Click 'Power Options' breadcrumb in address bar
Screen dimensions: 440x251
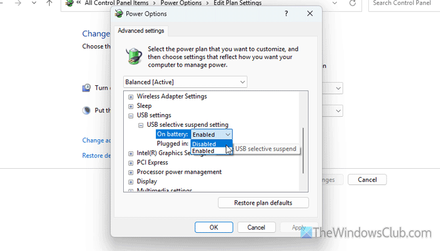[x=181, y=3]
